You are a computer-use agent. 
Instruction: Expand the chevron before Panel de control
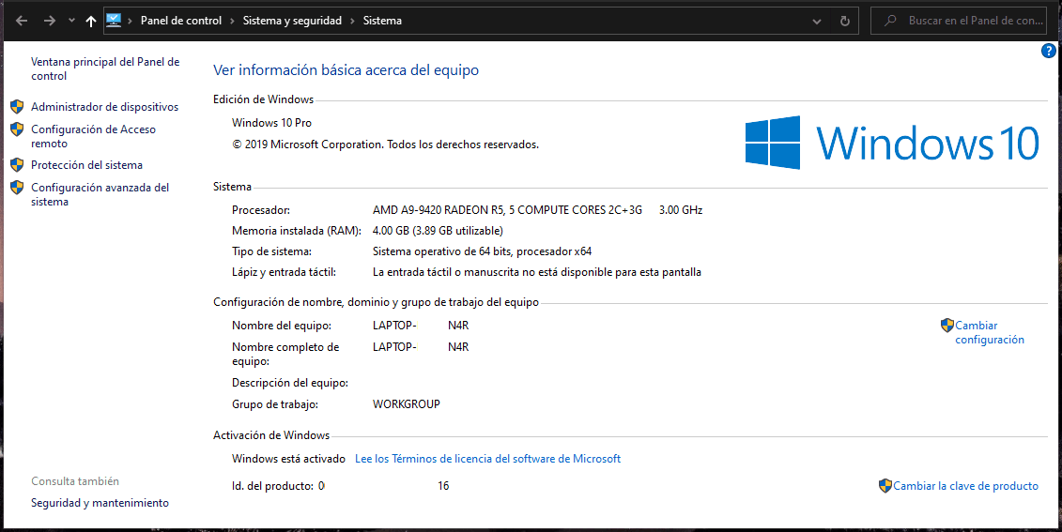(130, 21)
